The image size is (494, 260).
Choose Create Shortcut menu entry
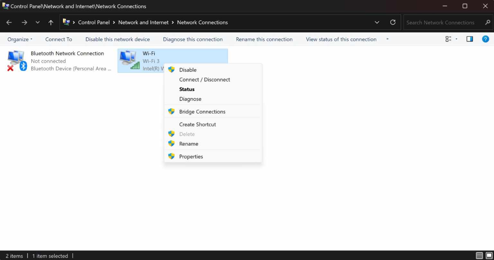coord(213,124)
